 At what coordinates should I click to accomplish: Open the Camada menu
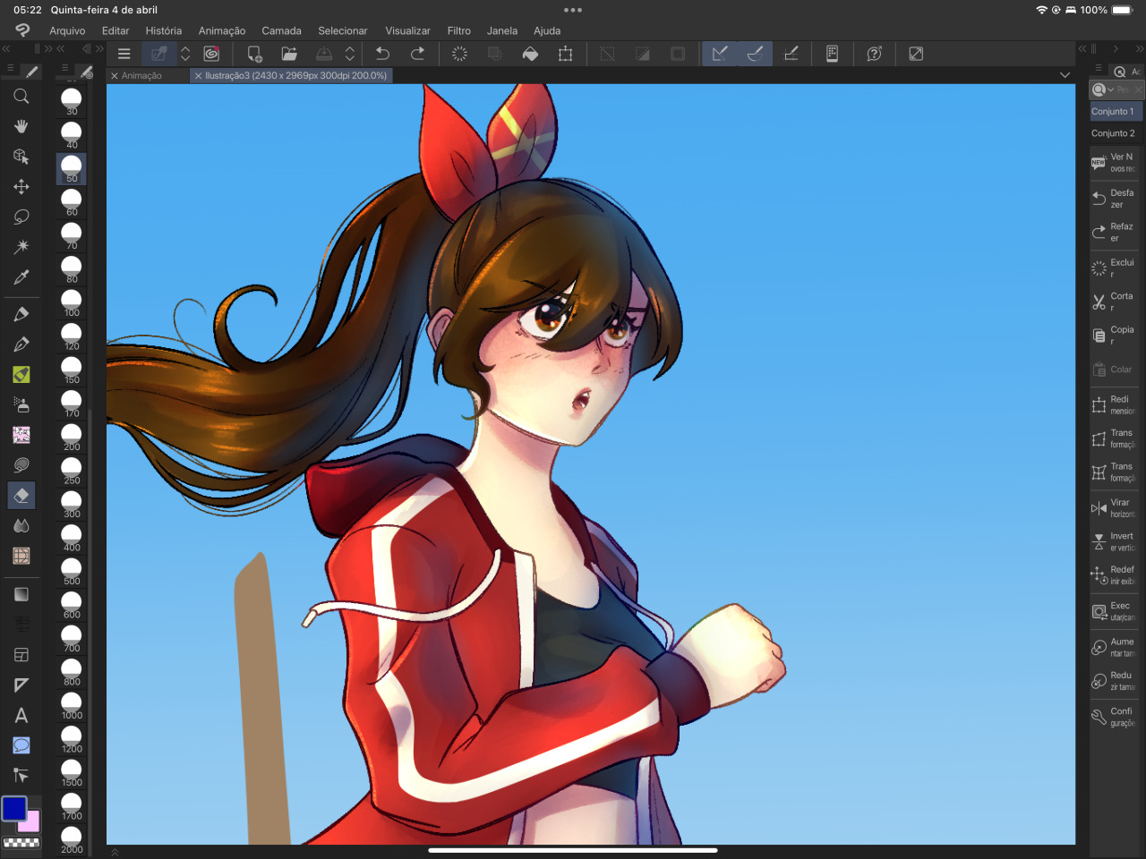tap(281, 30)
